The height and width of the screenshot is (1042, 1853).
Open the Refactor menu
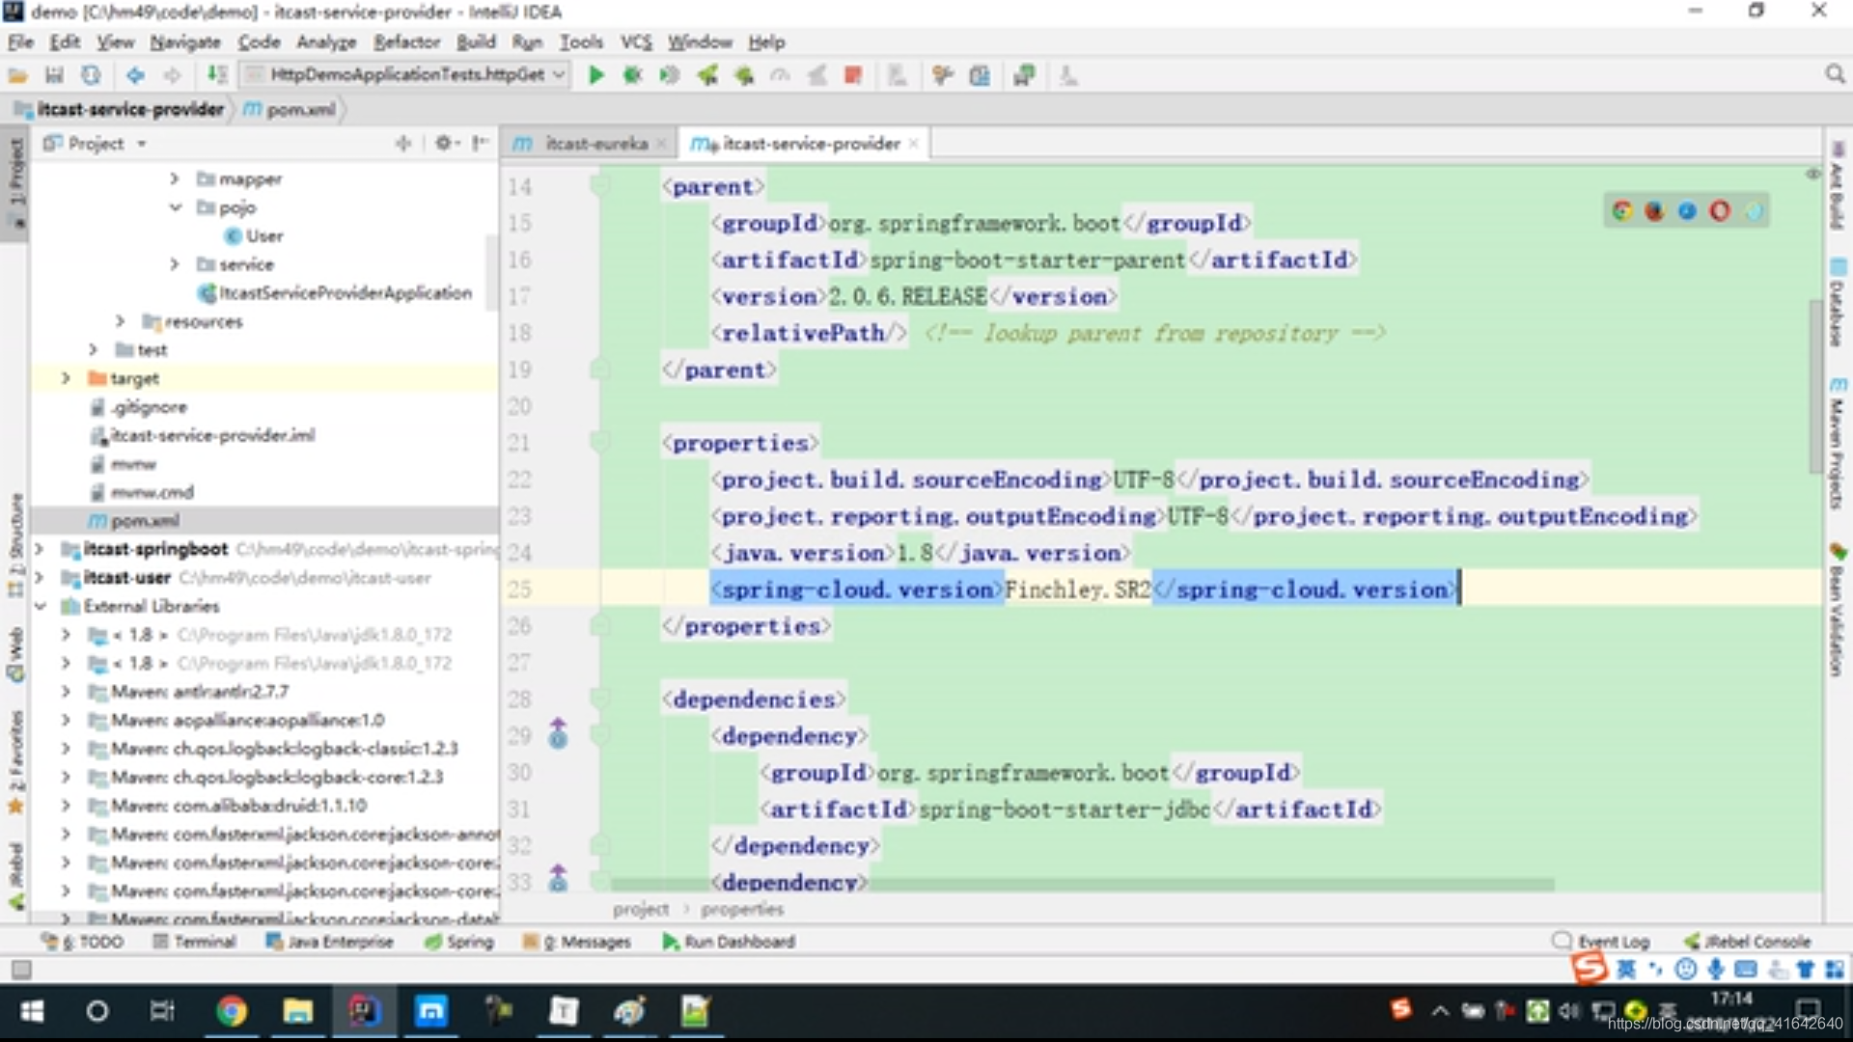coord(406,42)
